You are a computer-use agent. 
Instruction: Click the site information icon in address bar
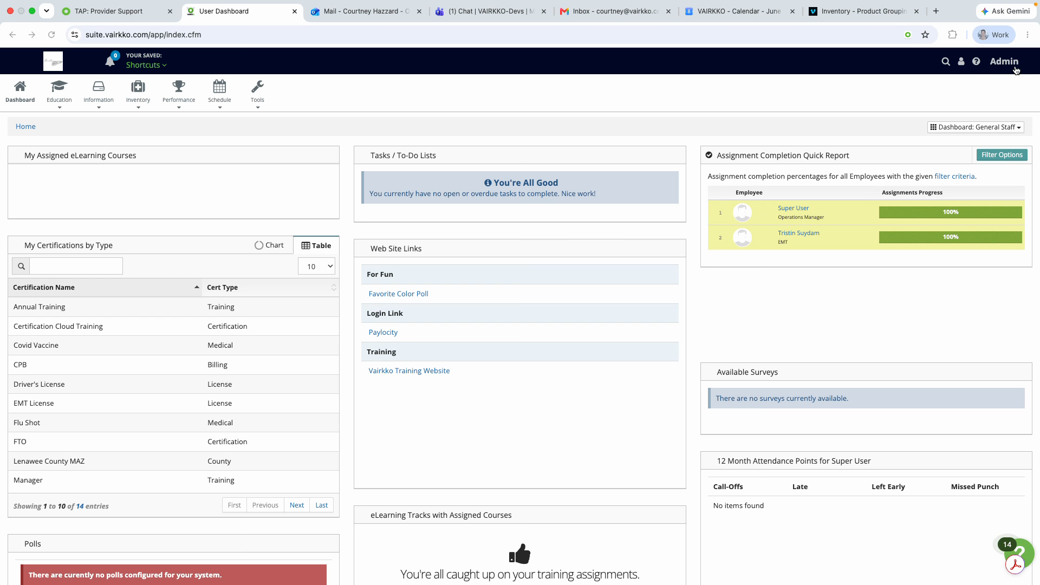coord(75,35)
